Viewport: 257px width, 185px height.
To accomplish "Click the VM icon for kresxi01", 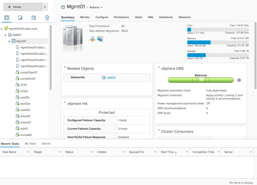I will point(17,116).
